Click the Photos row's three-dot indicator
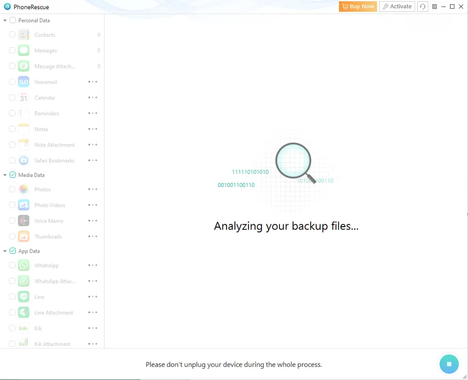The image size is (468, 380). [93, 189]
